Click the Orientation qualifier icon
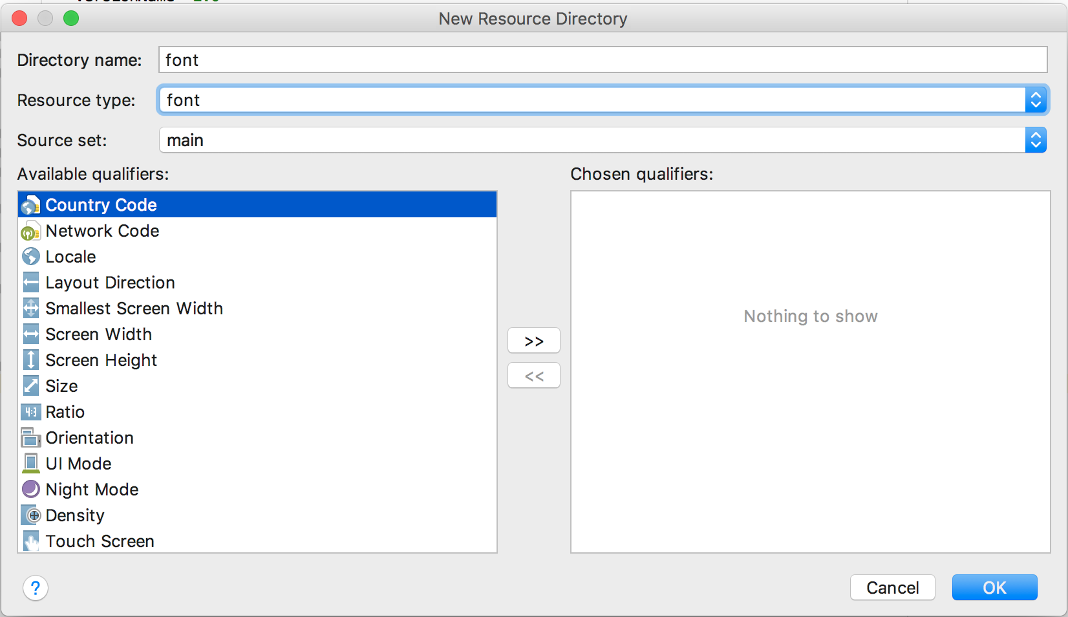The height and width of the screenshot is (617, 1068). (x=30, y=437)
